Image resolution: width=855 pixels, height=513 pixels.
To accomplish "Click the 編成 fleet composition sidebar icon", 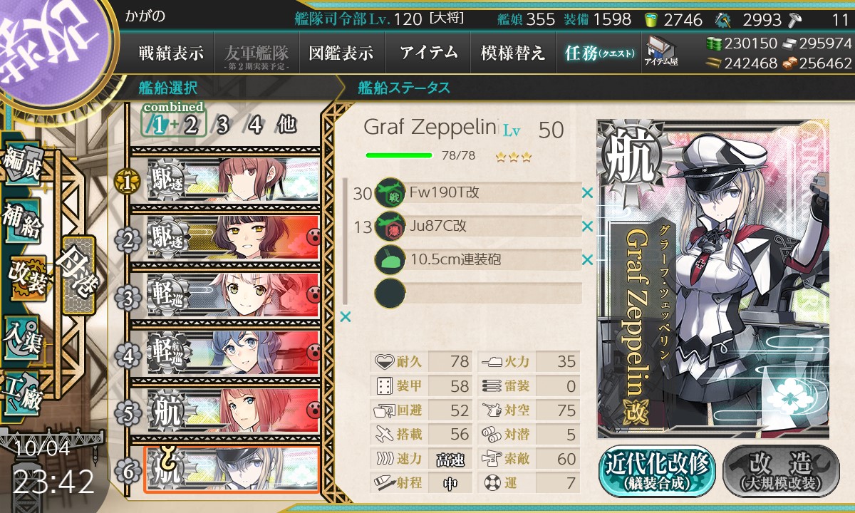I will click(x=21, y=165).
